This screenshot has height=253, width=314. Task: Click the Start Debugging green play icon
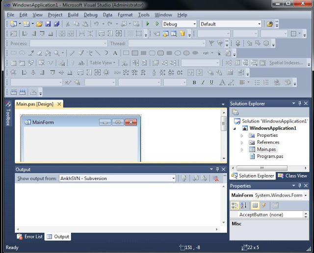148,24
